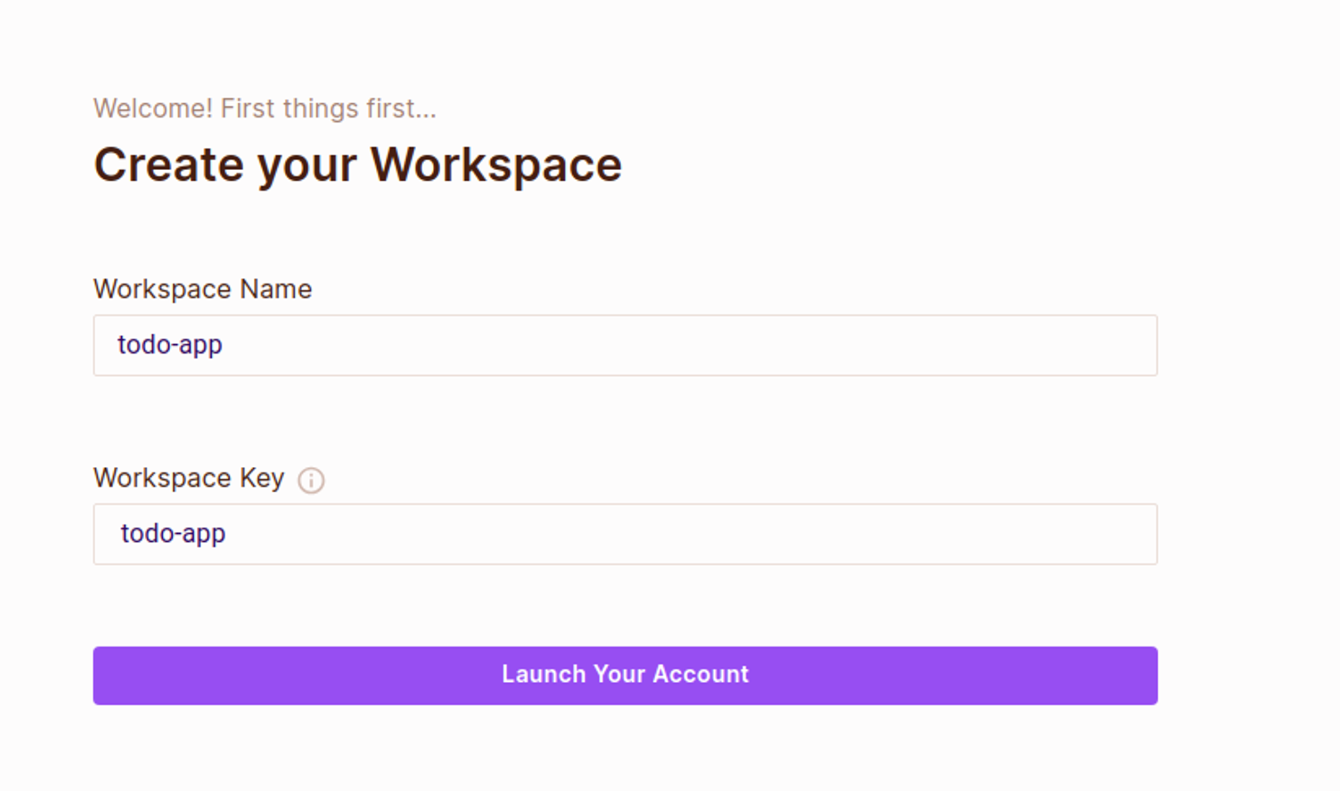Click the Workspace Key field label
The image size is (1340, 791).
pos(189,478)
